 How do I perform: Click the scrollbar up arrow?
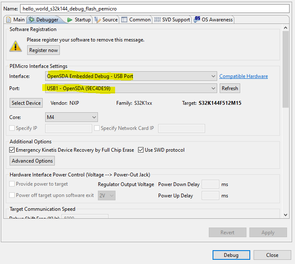click(286, 28)
